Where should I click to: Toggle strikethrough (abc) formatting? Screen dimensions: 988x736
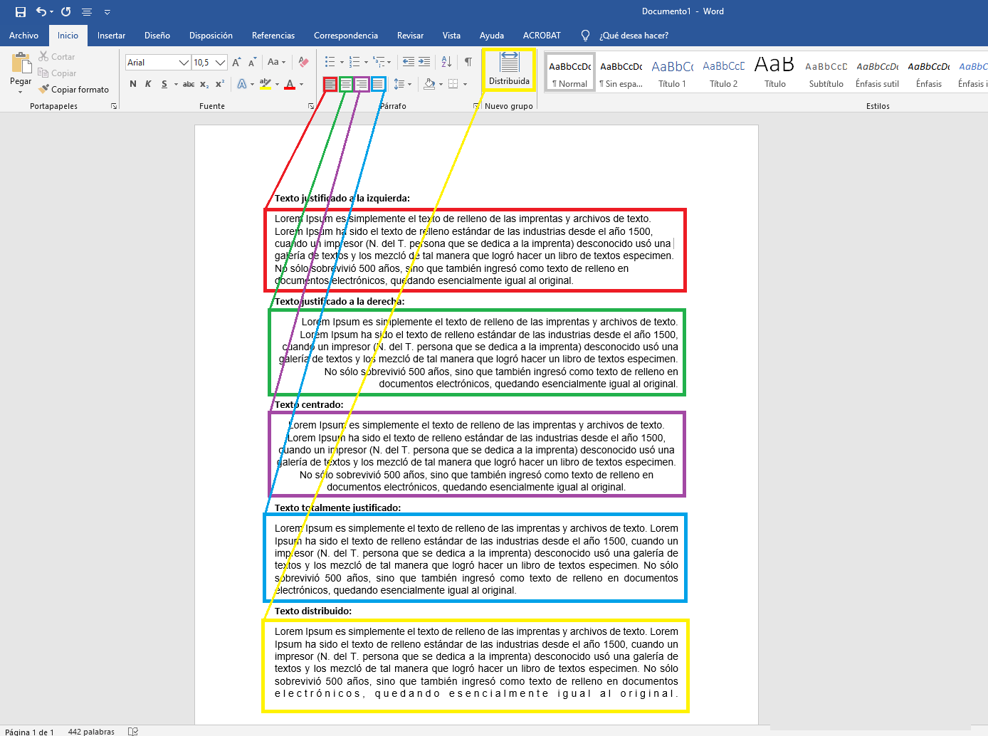click(188, 83)
